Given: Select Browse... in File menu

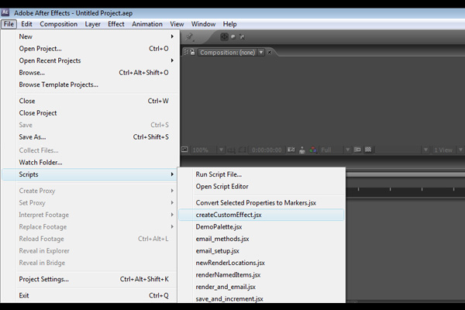Looking at the screenshot, I should point(90,73).
